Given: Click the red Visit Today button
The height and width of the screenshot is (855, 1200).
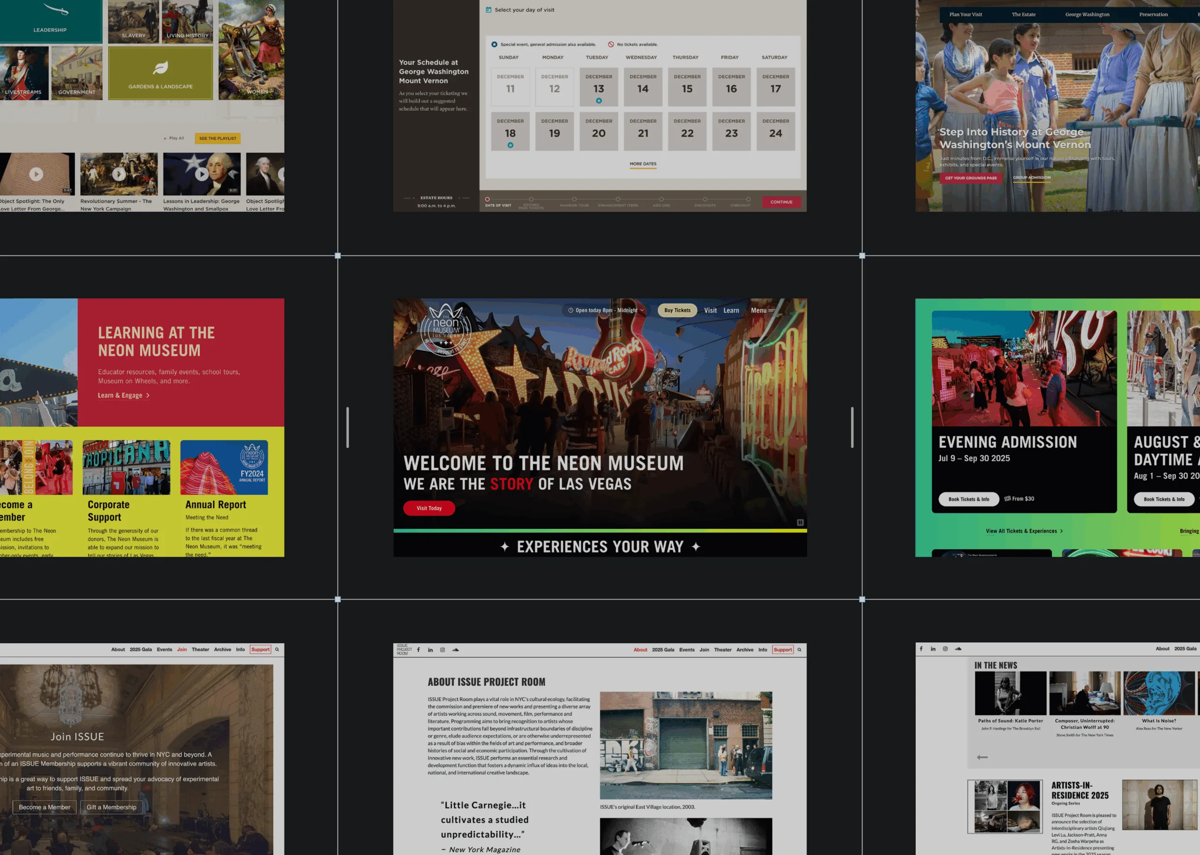Looking at the screenshot, I should (x=429, y=508).
